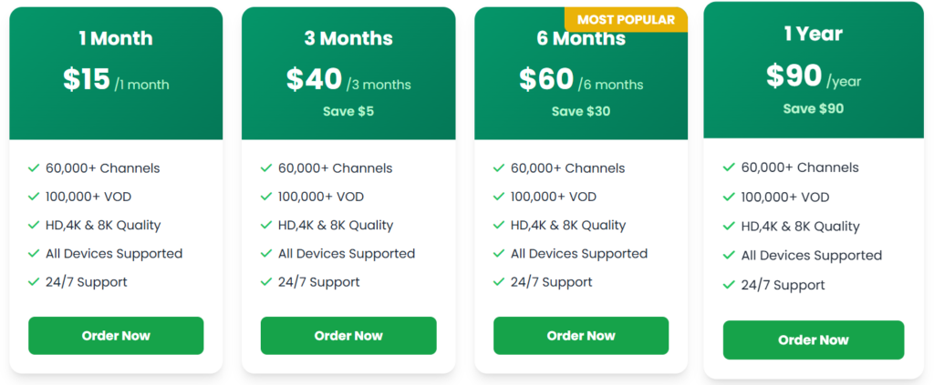This screenshot has width=934, height=385.
Task: Click 24/7 Support checkmark in 1 Year card
Action: (x=729, y=285)
